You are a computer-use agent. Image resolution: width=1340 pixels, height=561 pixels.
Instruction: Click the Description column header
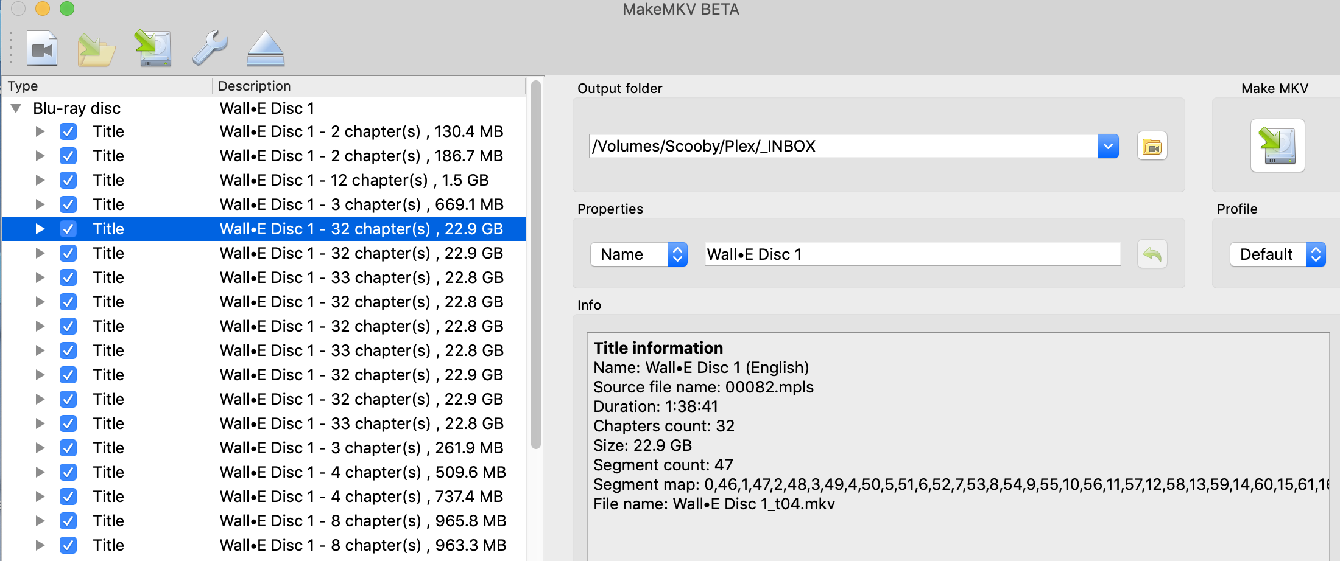pyautogui.click(x=368, y=86)
